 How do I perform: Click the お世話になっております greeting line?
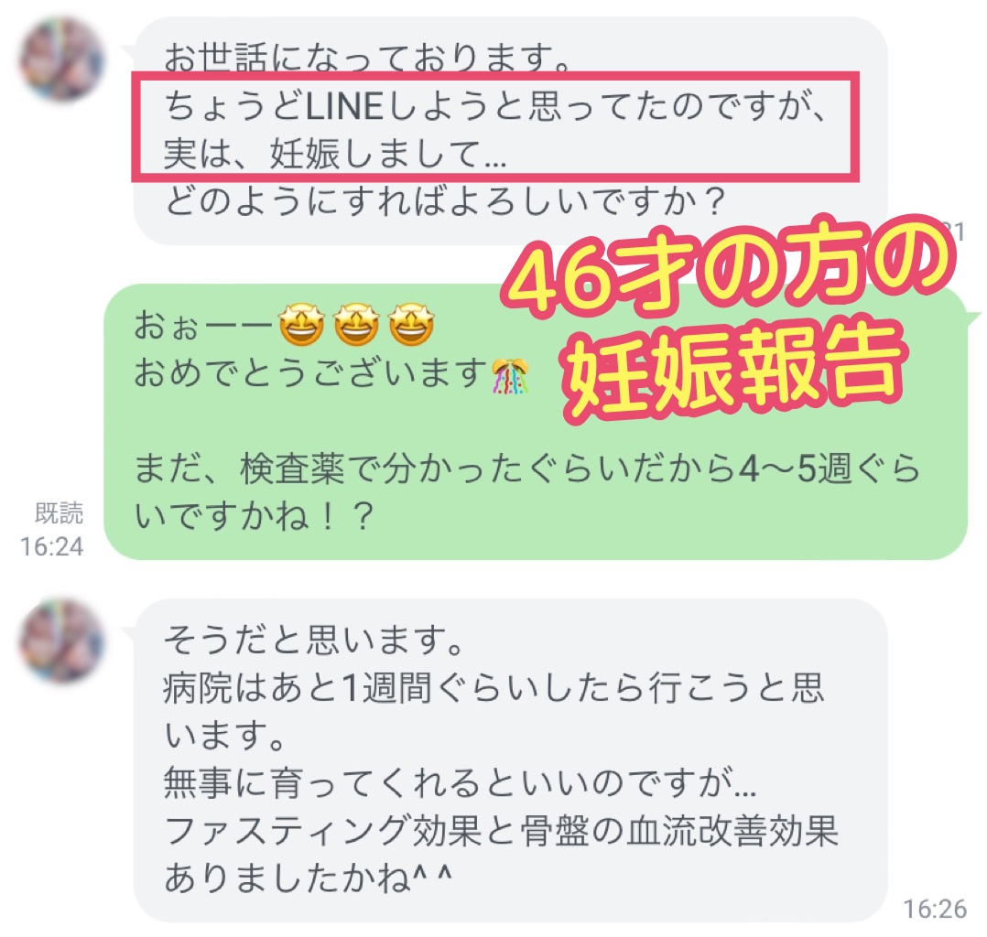click(367, 58)
